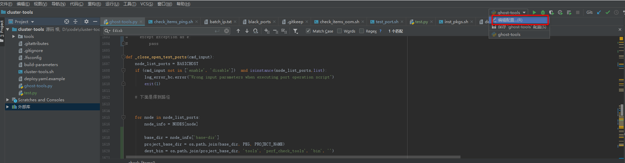
Task: Enable the Regex checkbox
Action: click(x=362, y=31)
